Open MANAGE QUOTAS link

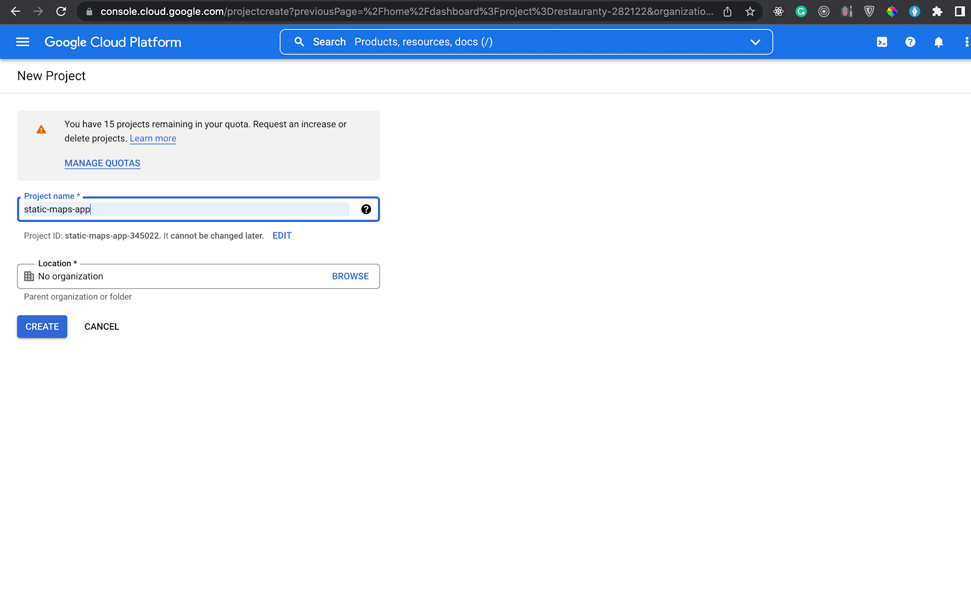pos(102,163)
